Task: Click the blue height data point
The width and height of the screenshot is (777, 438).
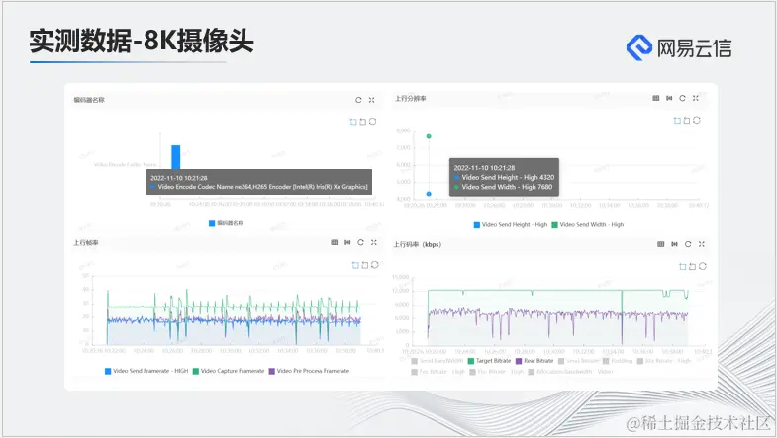Action: (x=429, y=194)
